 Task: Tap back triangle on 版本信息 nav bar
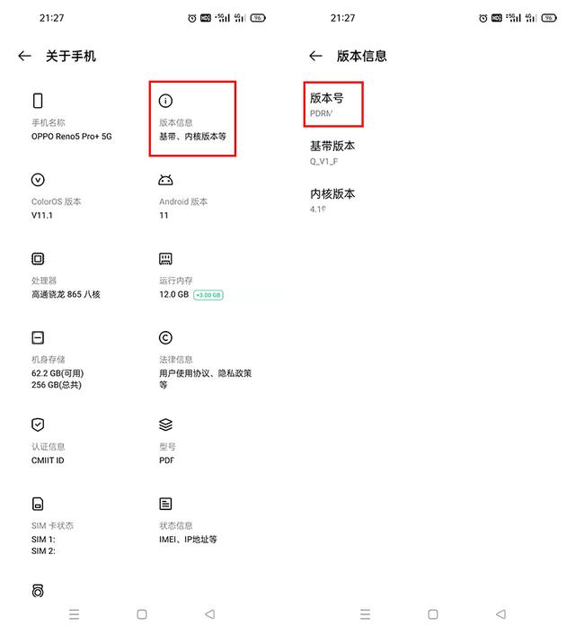(501, 614)
